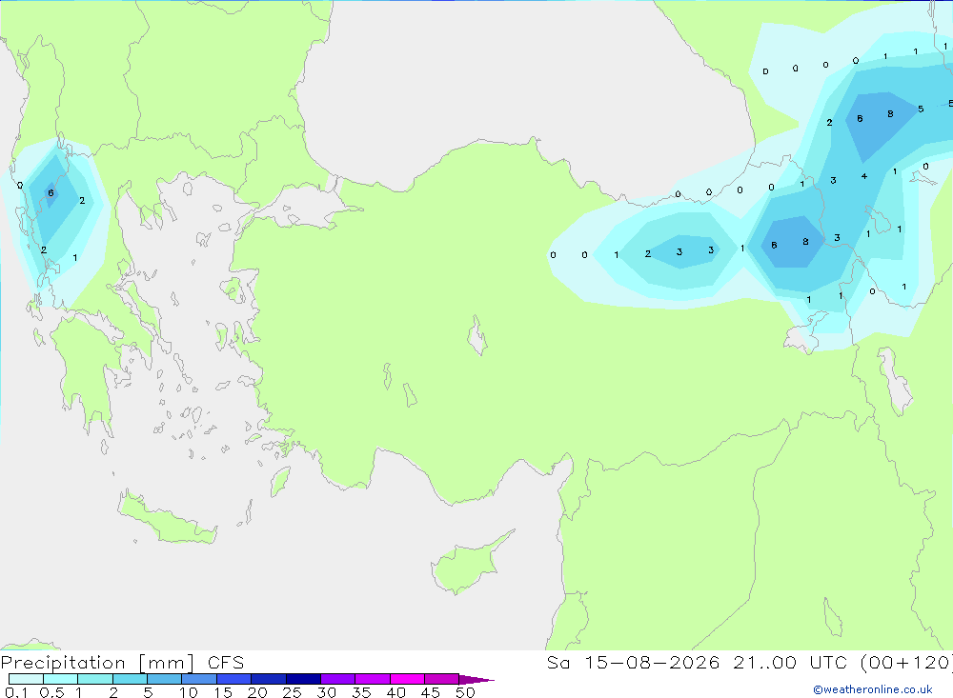This screenshot has height=698, width=953.
Task: Pick the 5–10 mm legend color
Action: point(165,679)
